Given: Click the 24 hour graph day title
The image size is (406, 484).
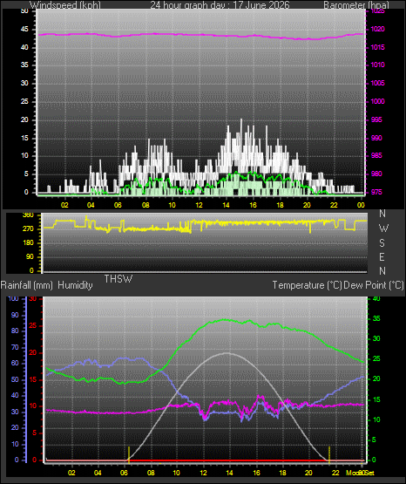Looking at the screenshot, I should 220,5.
